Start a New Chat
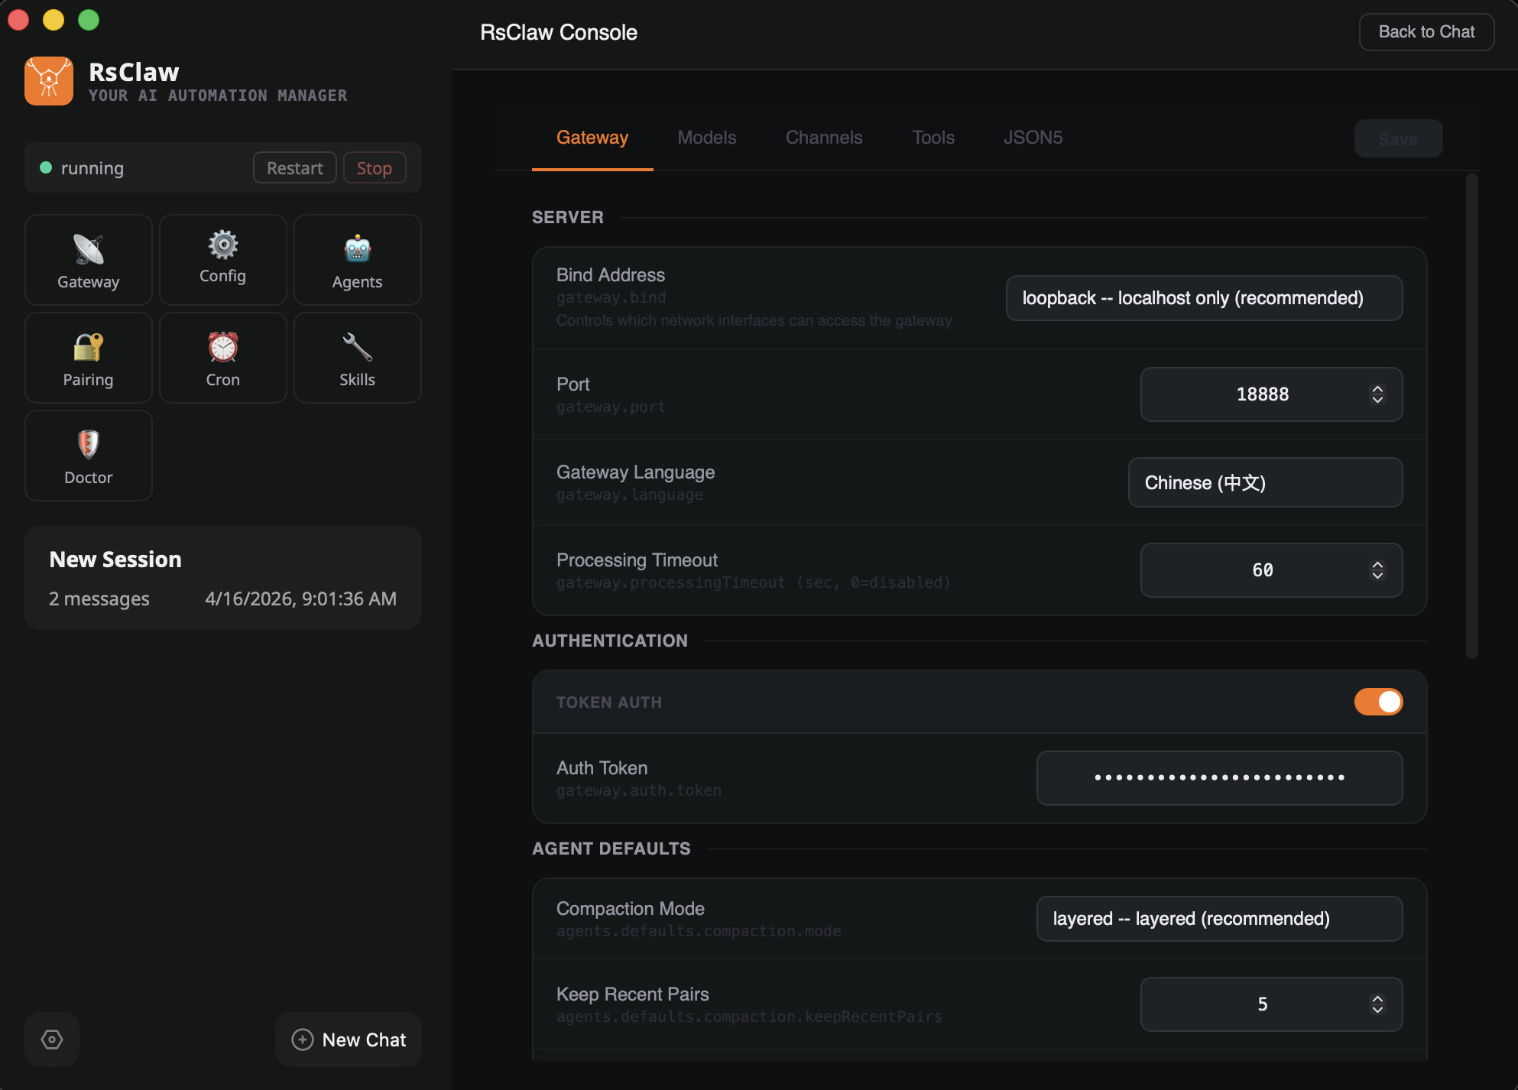This screenshot has height=1090, width=1518. click(x=348, y=1039)
